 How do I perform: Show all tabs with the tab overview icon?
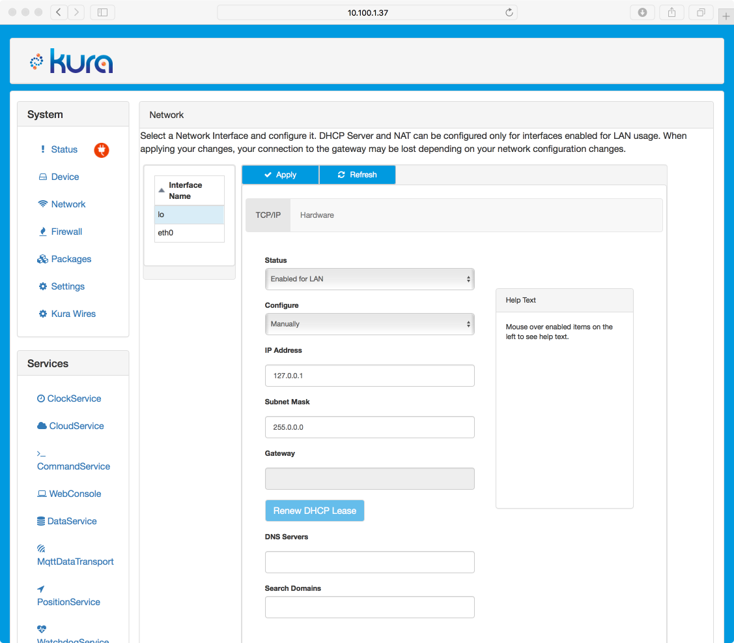[x=701, y=12]
